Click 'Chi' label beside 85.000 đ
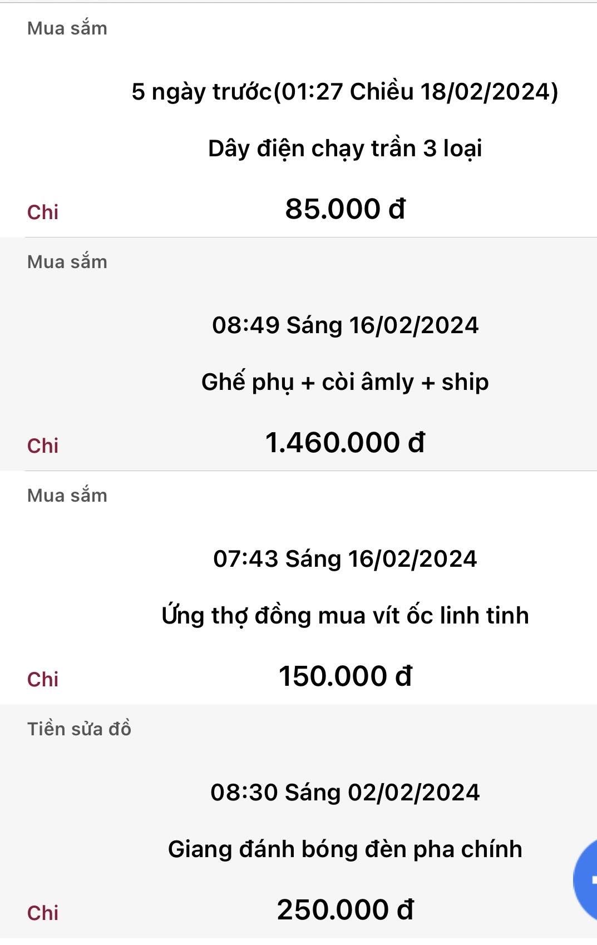This screenshot has height=945, width=597. pyautogui.click(x=43, y=212)
